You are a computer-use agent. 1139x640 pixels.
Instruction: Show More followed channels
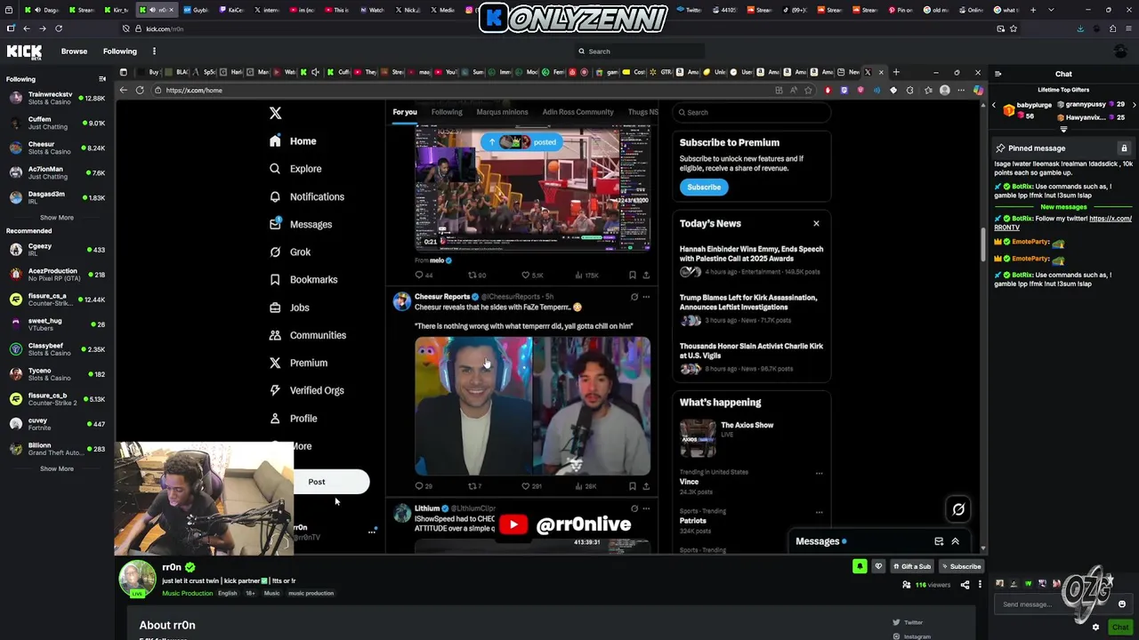56,218
